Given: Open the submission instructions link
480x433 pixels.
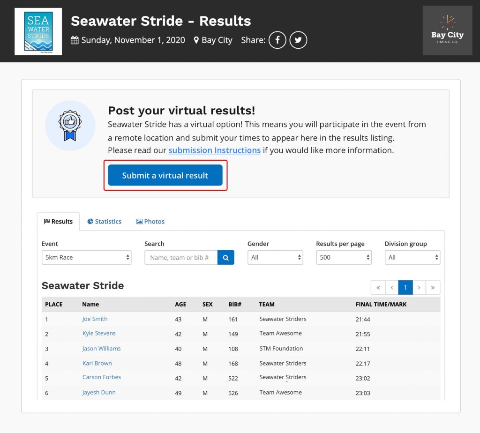Looking at the screenshot, I should 214,150.
